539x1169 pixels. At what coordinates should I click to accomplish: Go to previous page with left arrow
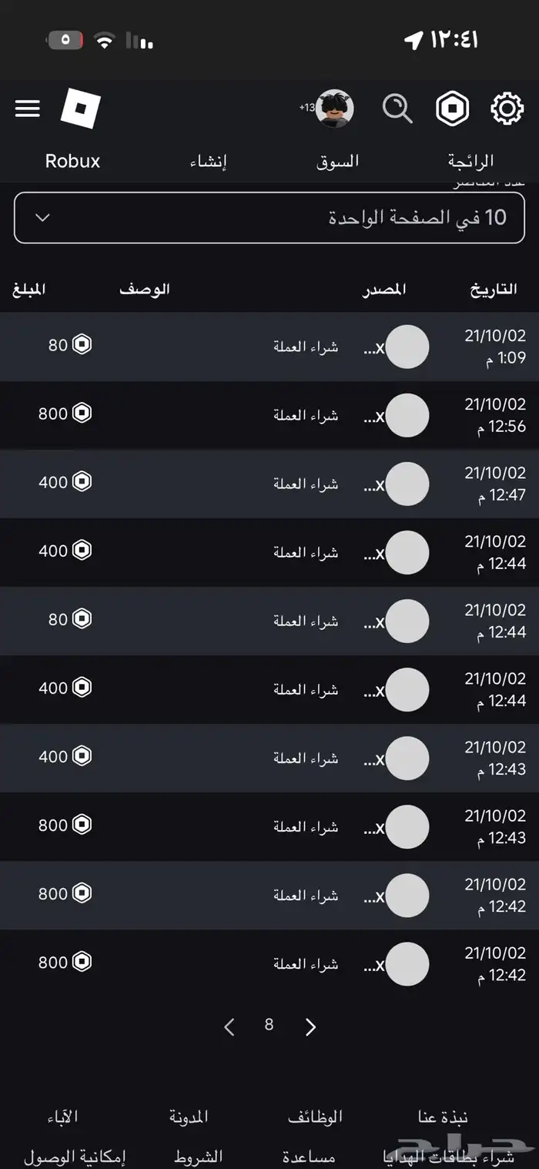tap(229, 1027)
